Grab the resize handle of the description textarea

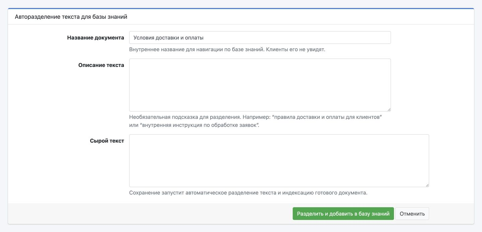click(x=389, y=109)
